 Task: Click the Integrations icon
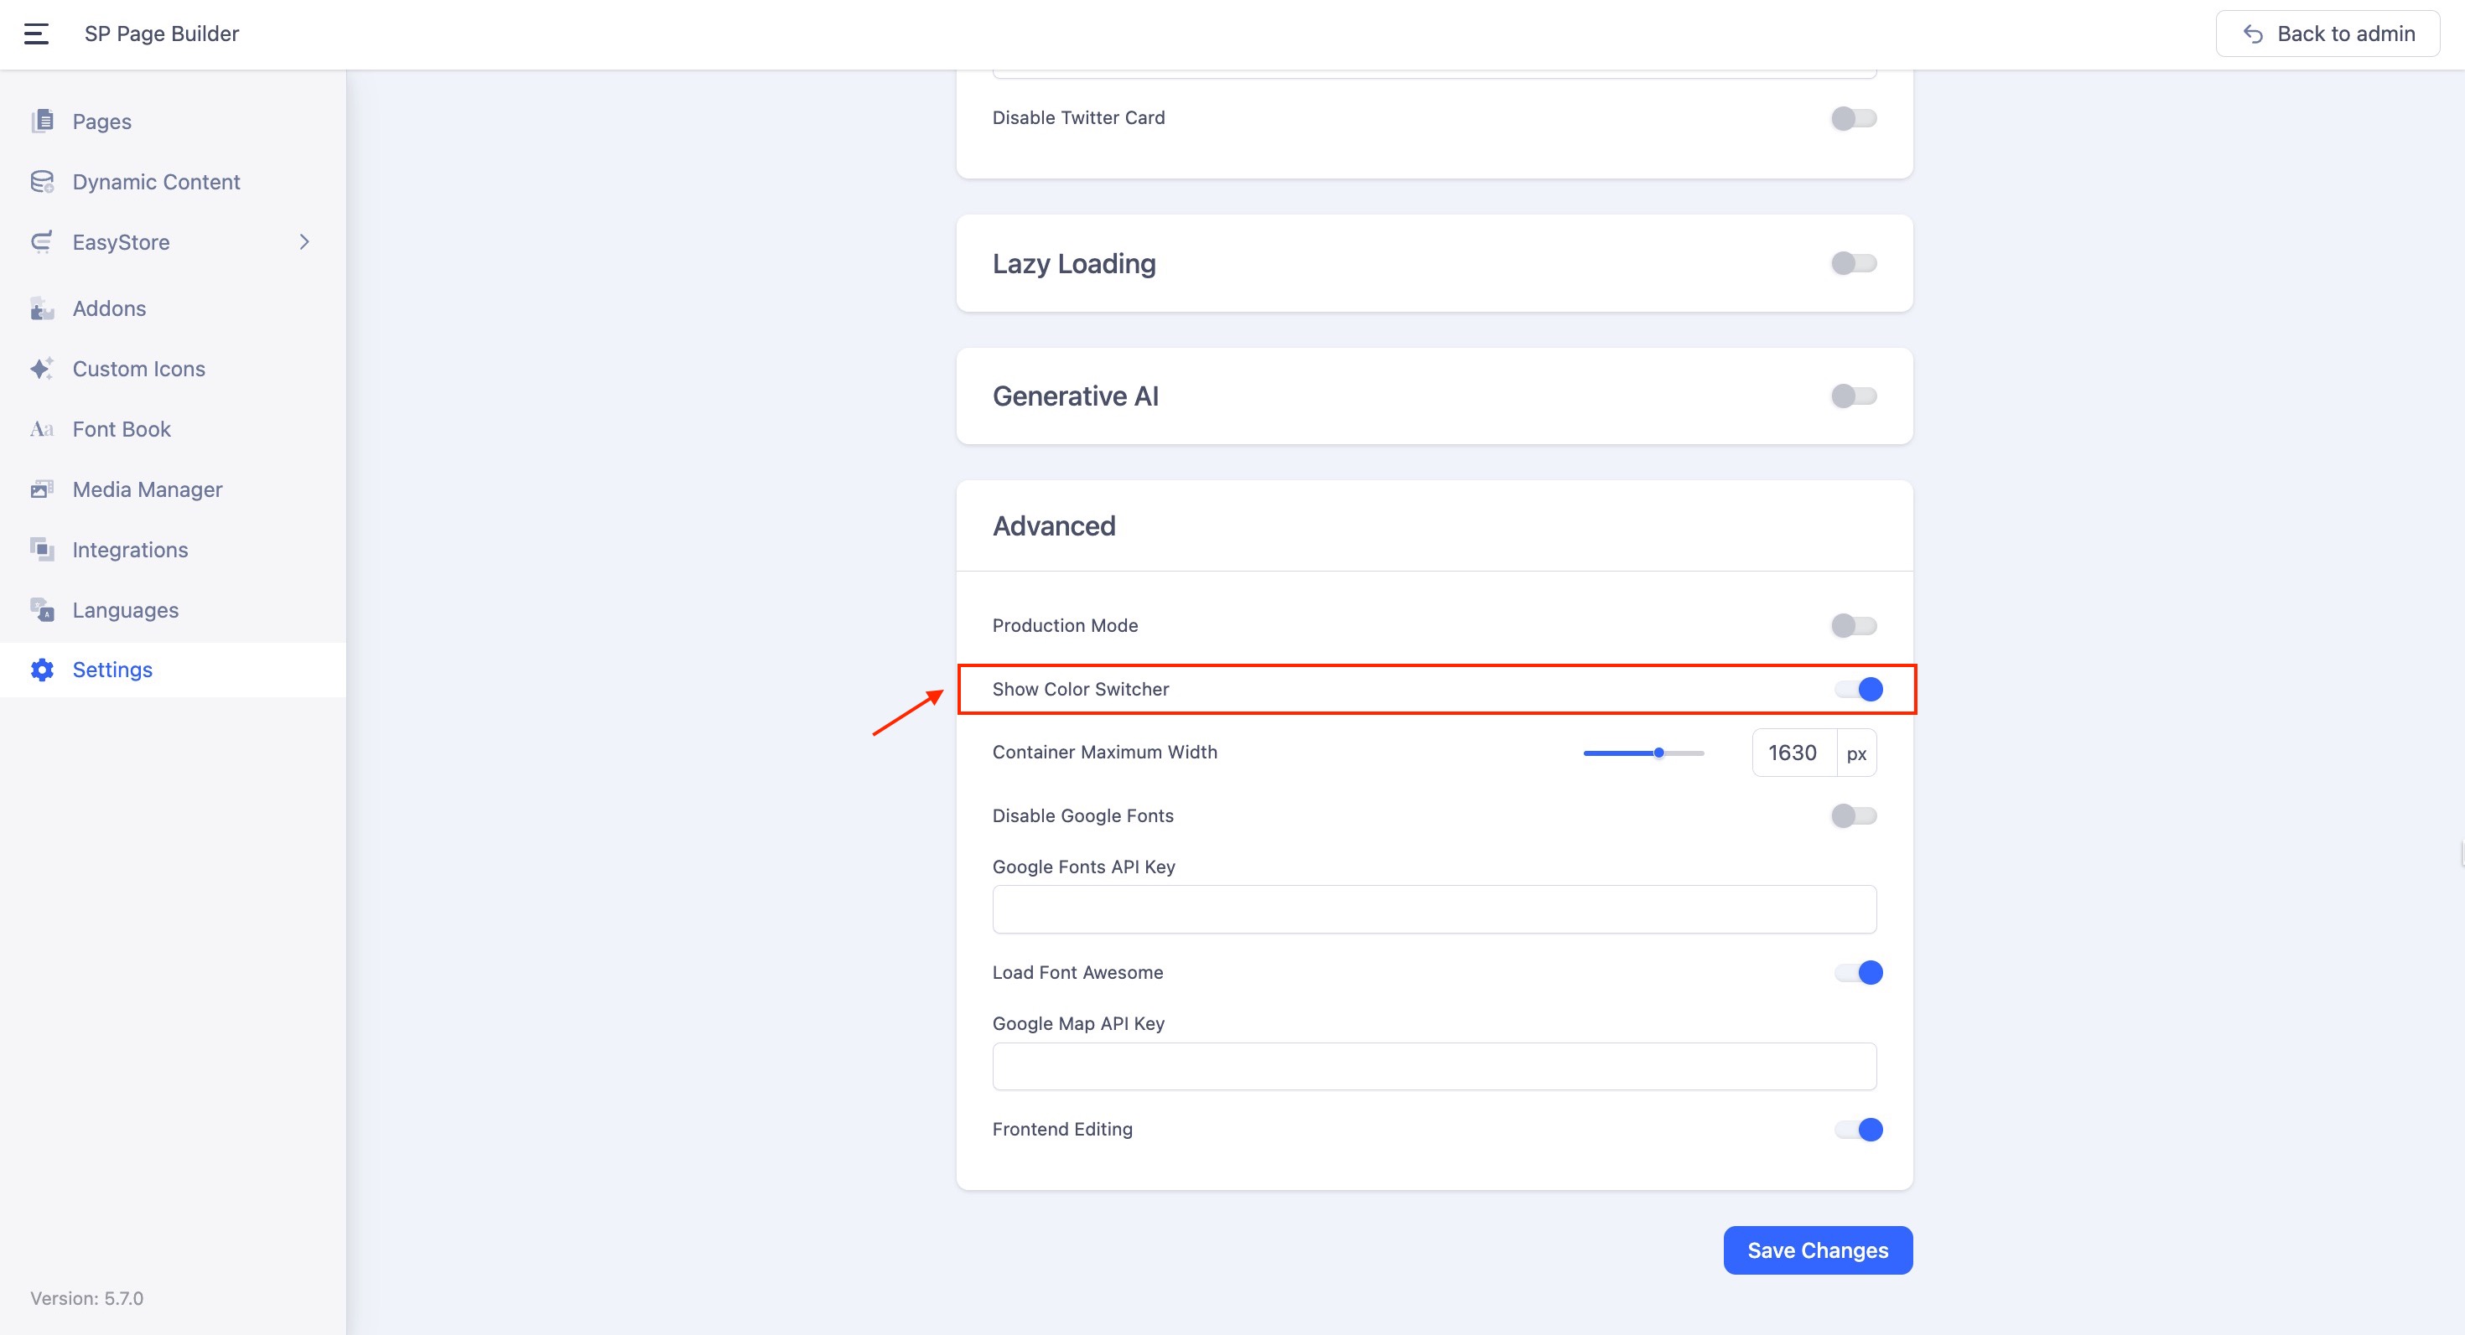(42, 550)
